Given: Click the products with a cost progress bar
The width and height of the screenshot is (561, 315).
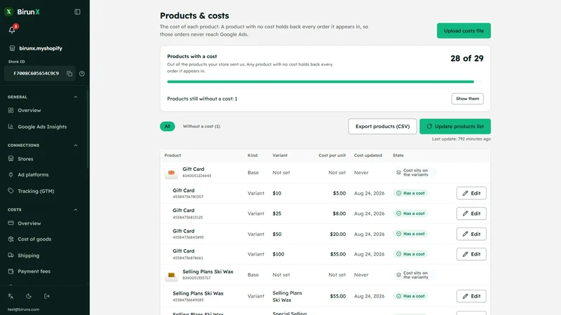Looking at the screenshot, I should click(x=325, y=82).
